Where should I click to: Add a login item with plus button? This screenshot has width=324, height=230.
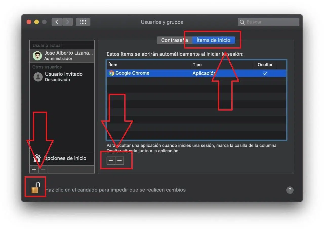click(x=111, y=161)
